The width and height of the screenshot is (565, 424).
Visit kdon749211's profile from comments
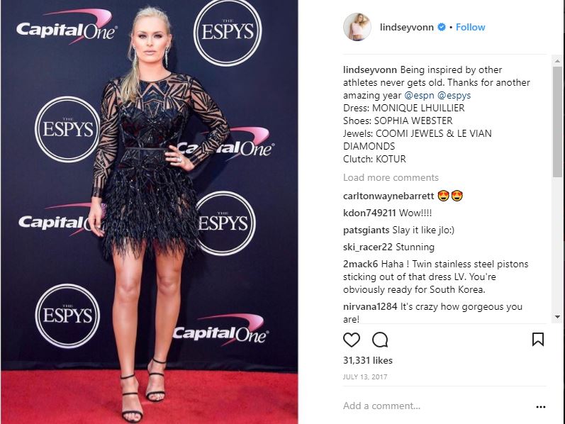point(369,213)
